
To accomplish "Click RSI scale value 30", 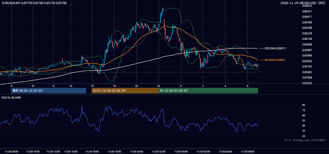I will pyautogui.click(x=304, y=131).
